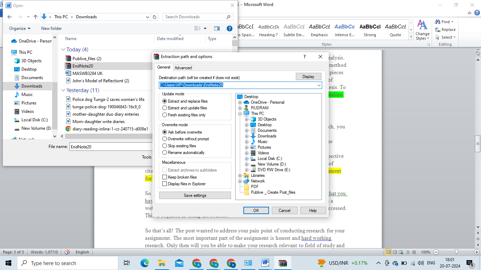Open recent locations dropdown in Open dialog

pyautogui.click(x=28, y=17)
